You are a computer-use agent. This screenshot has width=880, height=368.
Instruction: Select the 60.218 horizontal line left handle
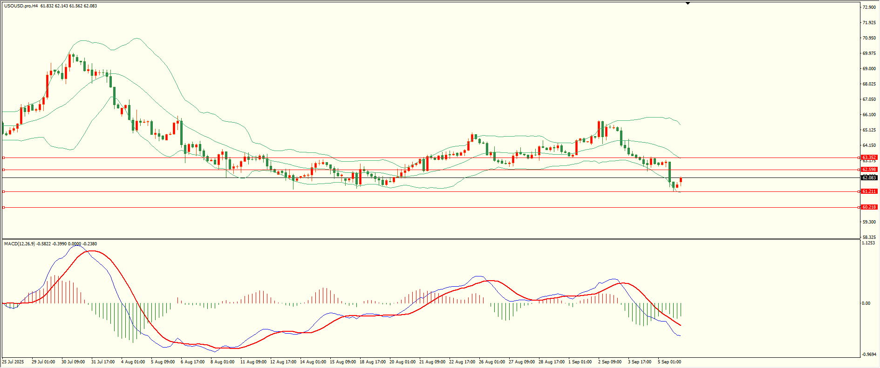tap(4, 207)
